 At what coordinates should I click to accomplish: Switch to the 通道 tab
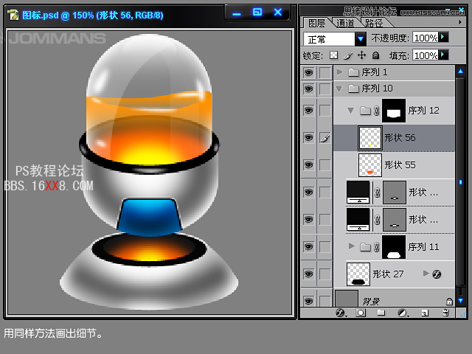[344, 23]
